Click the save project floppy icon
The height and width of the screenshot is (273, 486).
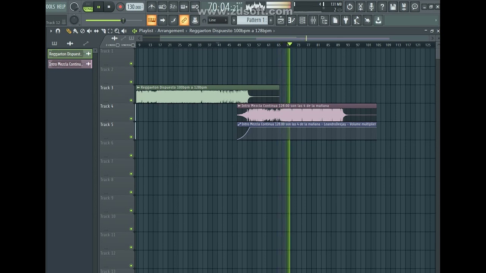(393, 6)
